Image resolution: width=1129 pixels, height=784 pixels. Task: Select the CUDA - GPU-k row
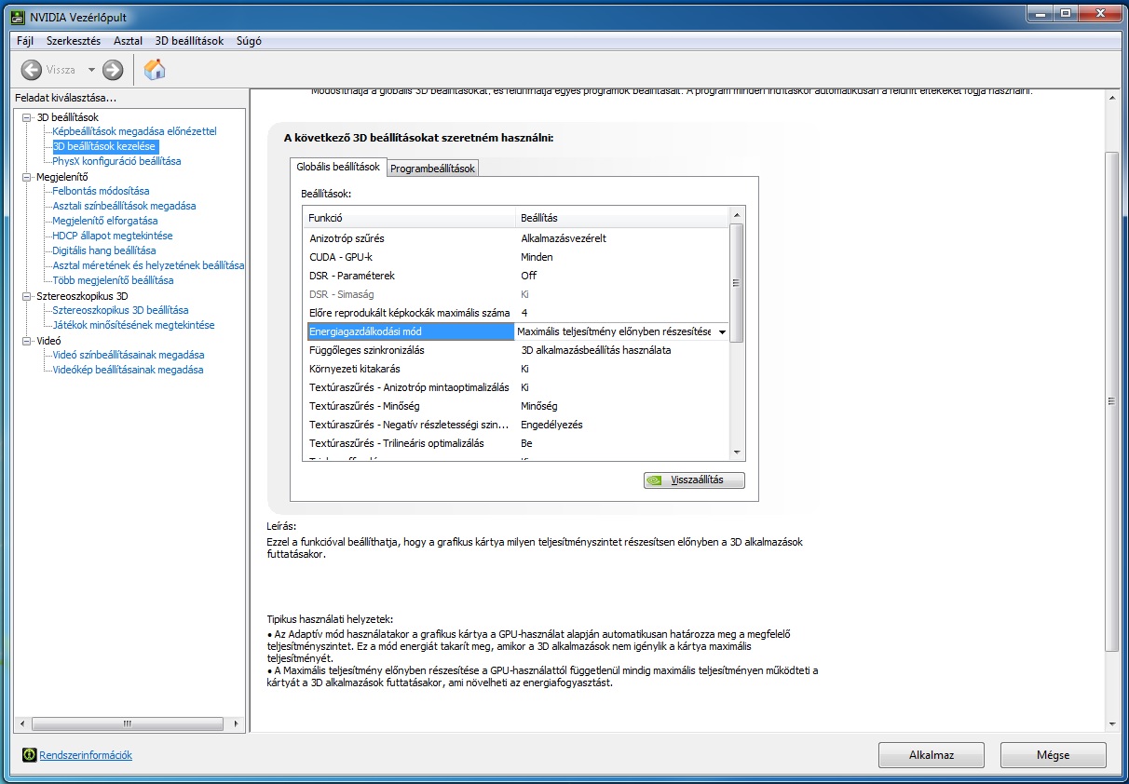pyautogui.click(x=516, y=257)
